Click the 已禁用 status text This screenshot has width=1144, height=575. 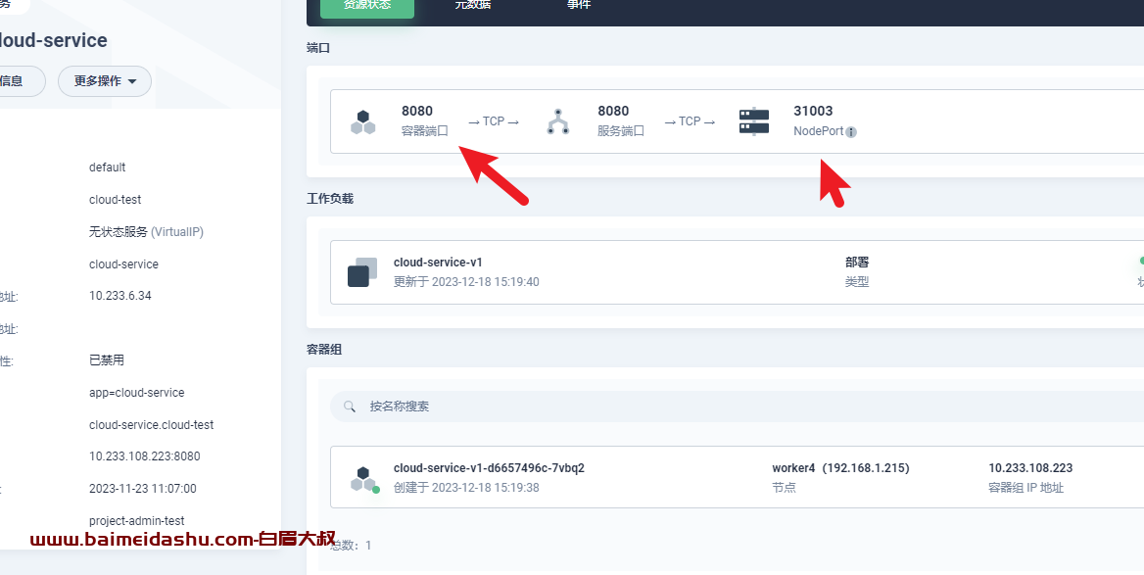click(x=107, y=360)
